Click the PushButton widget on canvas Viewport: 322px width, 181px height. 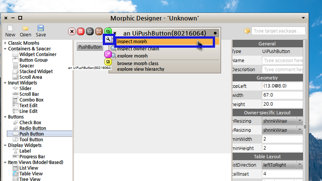[90, 47]
